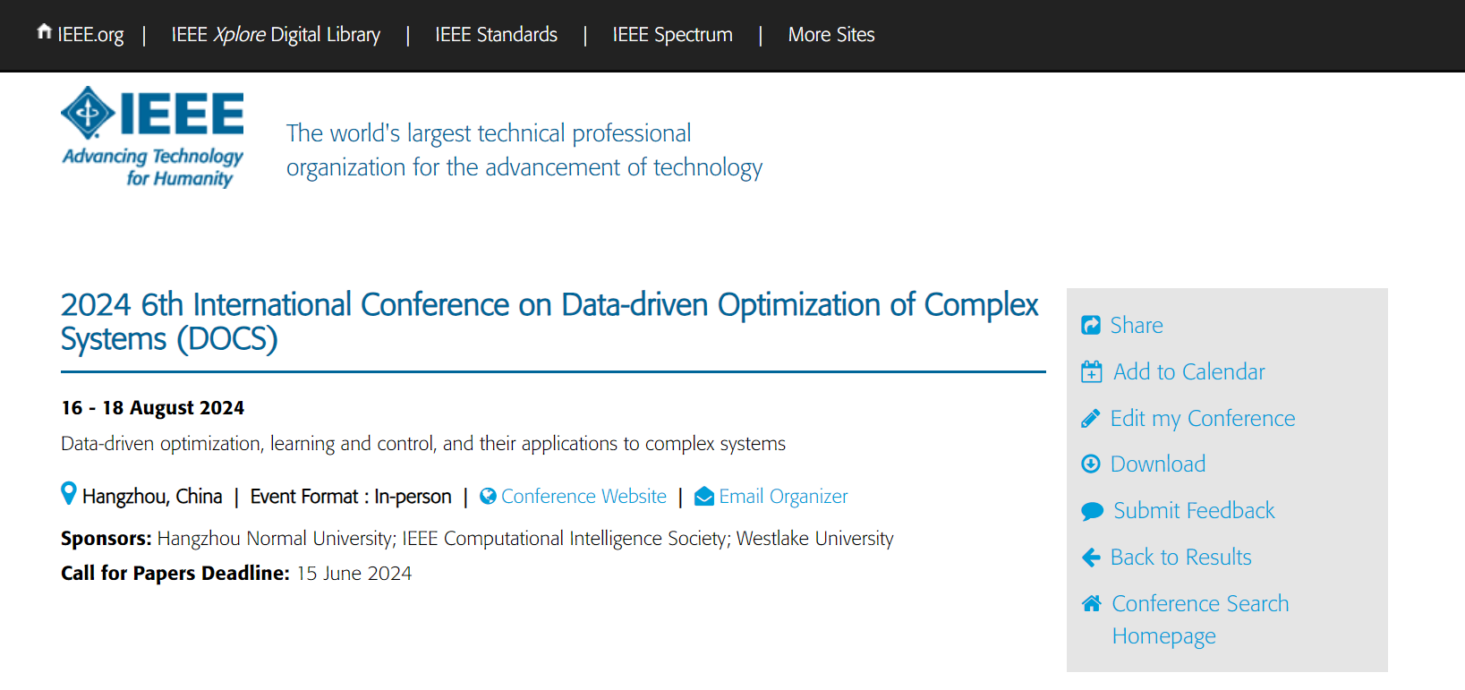Open Submit Feedback
Screen dimensions: 1465x690
[1194, 510]
